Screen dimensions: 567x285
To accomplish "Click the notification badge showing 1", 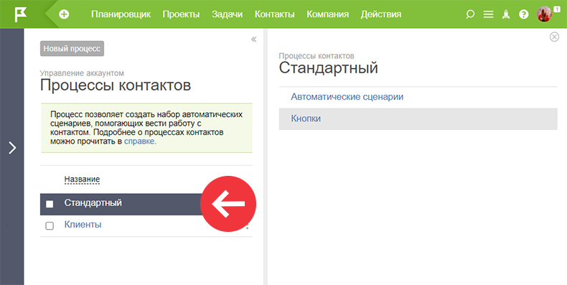I will click(556, 9).
